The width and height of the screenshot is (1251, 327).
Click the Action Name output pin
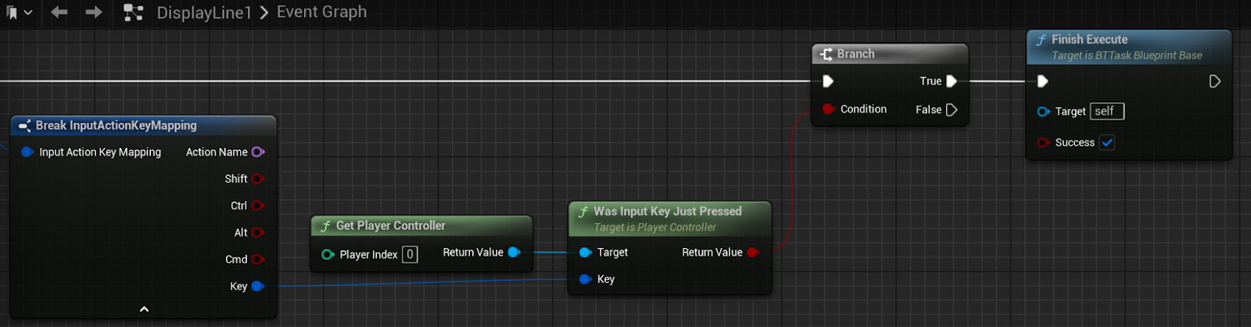coord(258,152)
